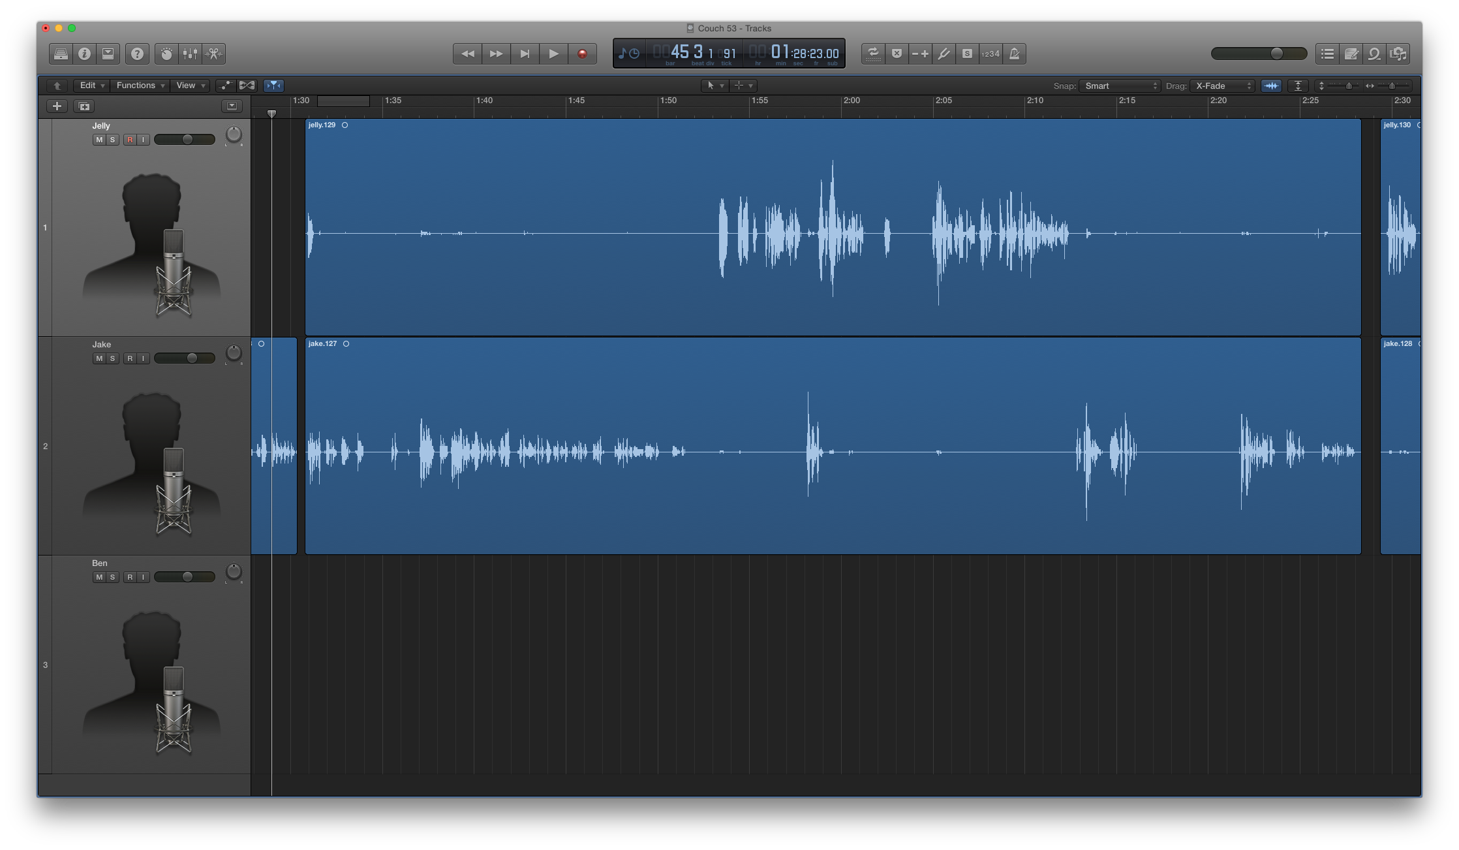Screen dimensions: 1459x850
Task: Toggle input monitoring on Ben track
Action: tap(144, 577)
